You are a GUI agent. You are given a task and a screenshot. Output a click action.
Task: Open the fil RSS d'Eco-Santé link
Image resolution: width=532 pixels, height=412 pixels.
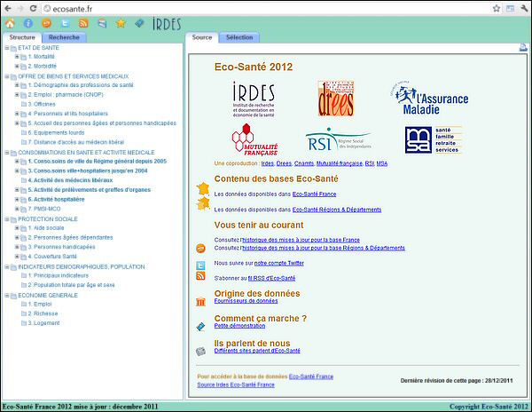point(271,278)
